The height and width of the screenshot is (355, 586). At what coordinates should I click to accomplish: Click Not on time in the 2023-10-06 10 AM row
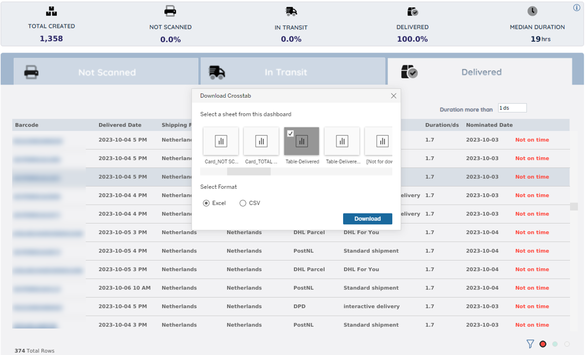(532, 288)
